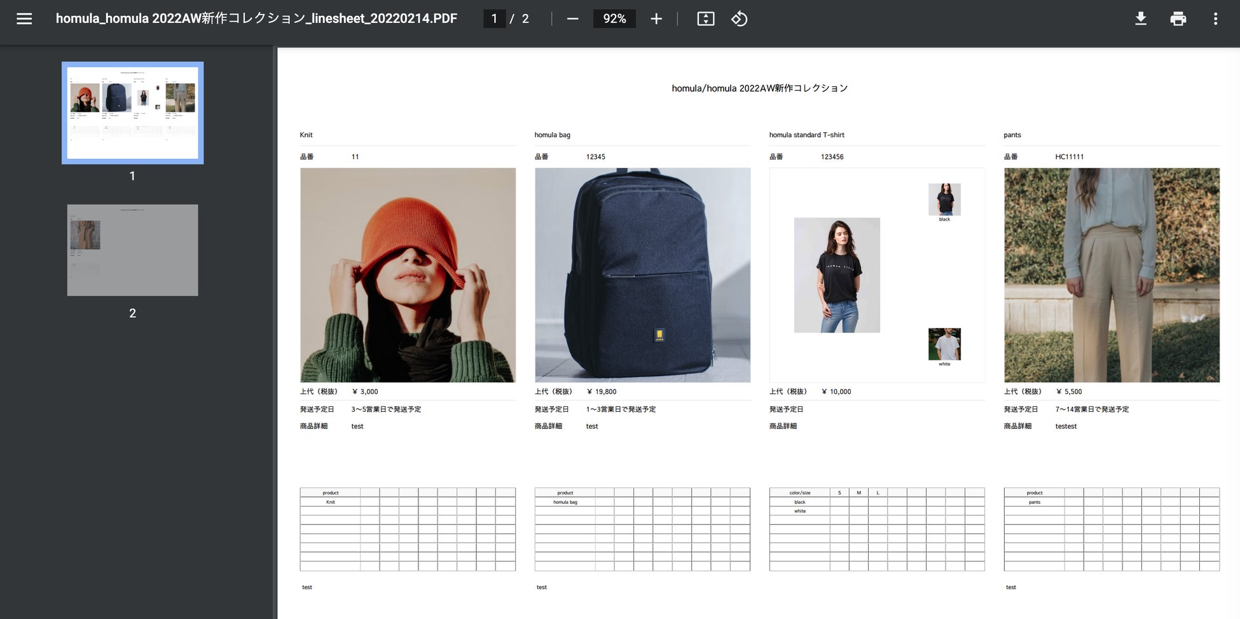The image size is (1240, 619).
Task: Click the 92% zoom level field
Action: coord(614,18)
